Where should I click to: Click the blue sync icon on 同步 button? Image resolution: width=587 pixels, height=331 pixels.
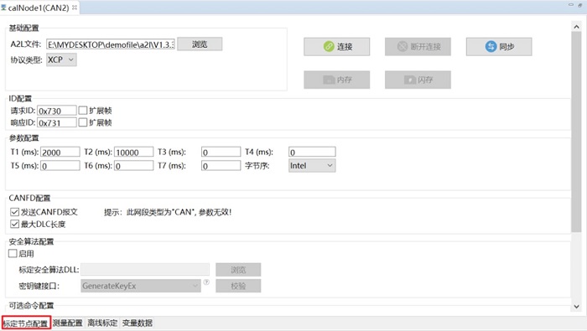(491, 46)
